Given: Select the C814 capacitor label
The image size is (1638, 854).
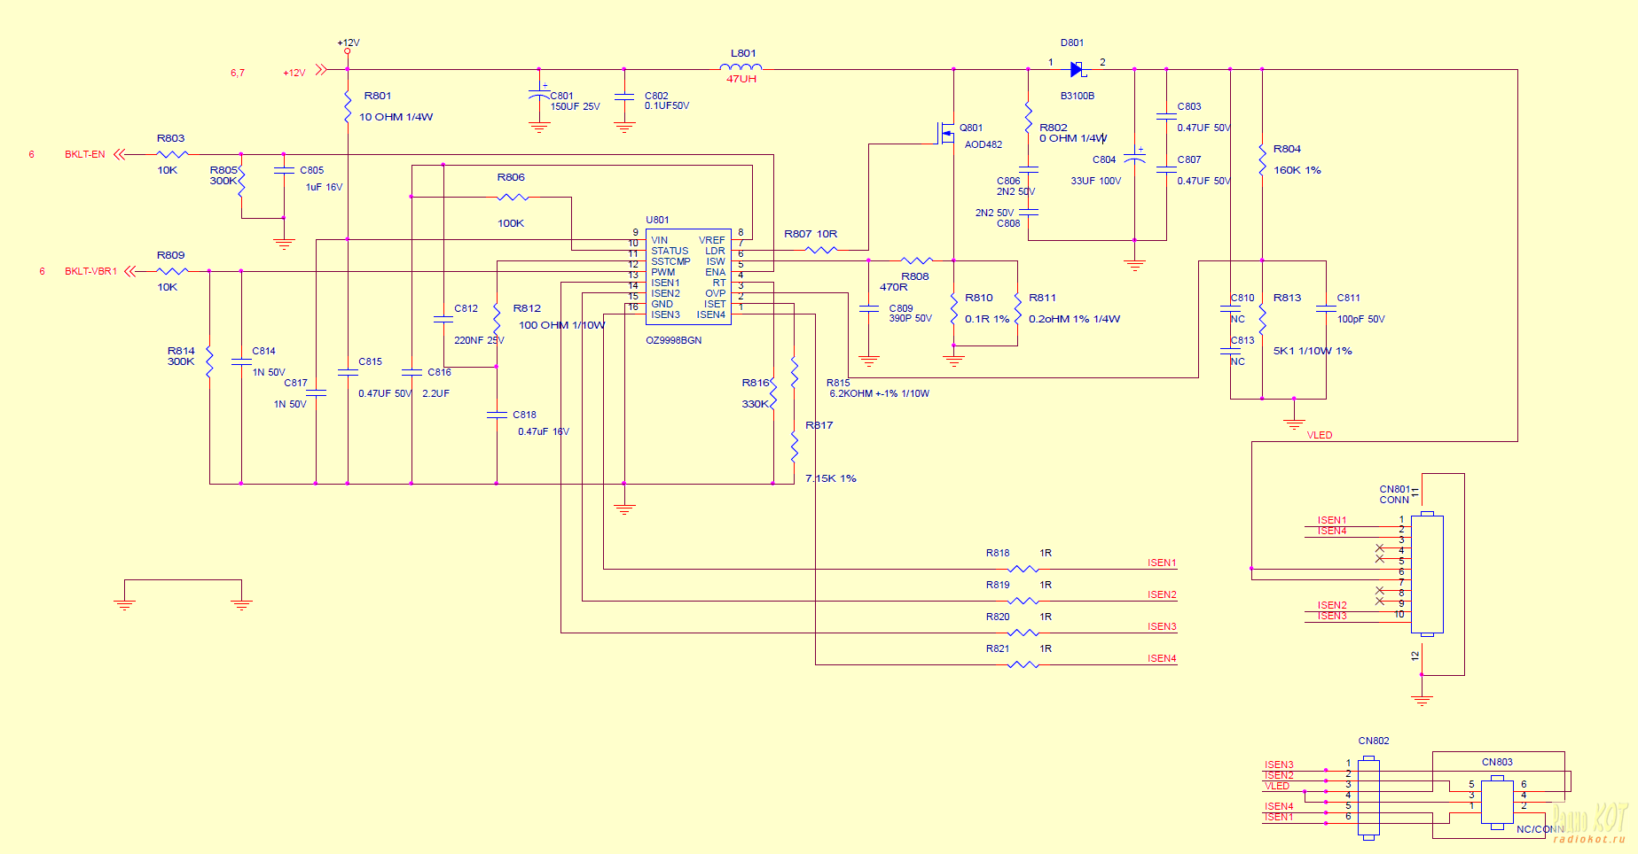Looking at the screenshot, I should 263,351.
